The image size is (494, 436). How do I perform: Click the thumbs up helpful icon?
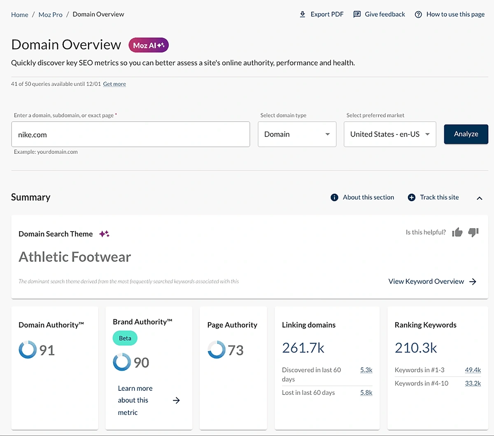[457, 232]
